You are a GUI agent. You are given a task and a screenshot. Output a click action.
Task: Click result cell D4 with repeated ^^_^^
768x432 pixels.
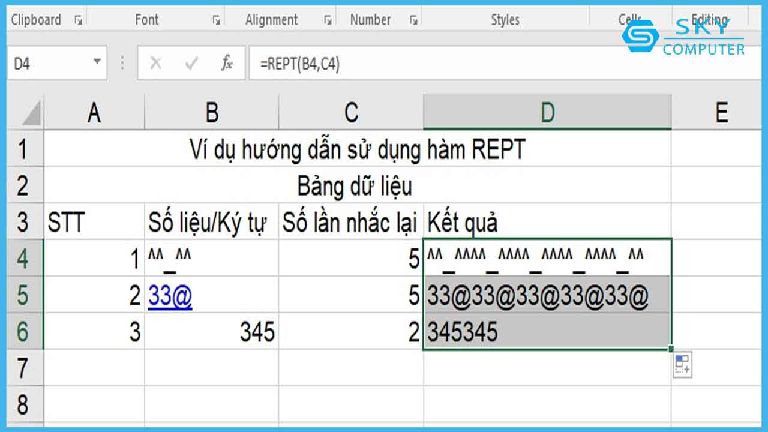coord(547,259)
